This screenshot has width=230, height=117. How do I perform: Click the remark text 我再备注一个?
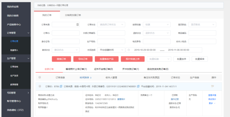[146, 95]
